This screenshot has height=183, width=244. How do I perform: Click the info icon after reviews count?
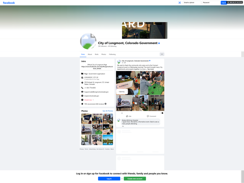tap(105, 104)
